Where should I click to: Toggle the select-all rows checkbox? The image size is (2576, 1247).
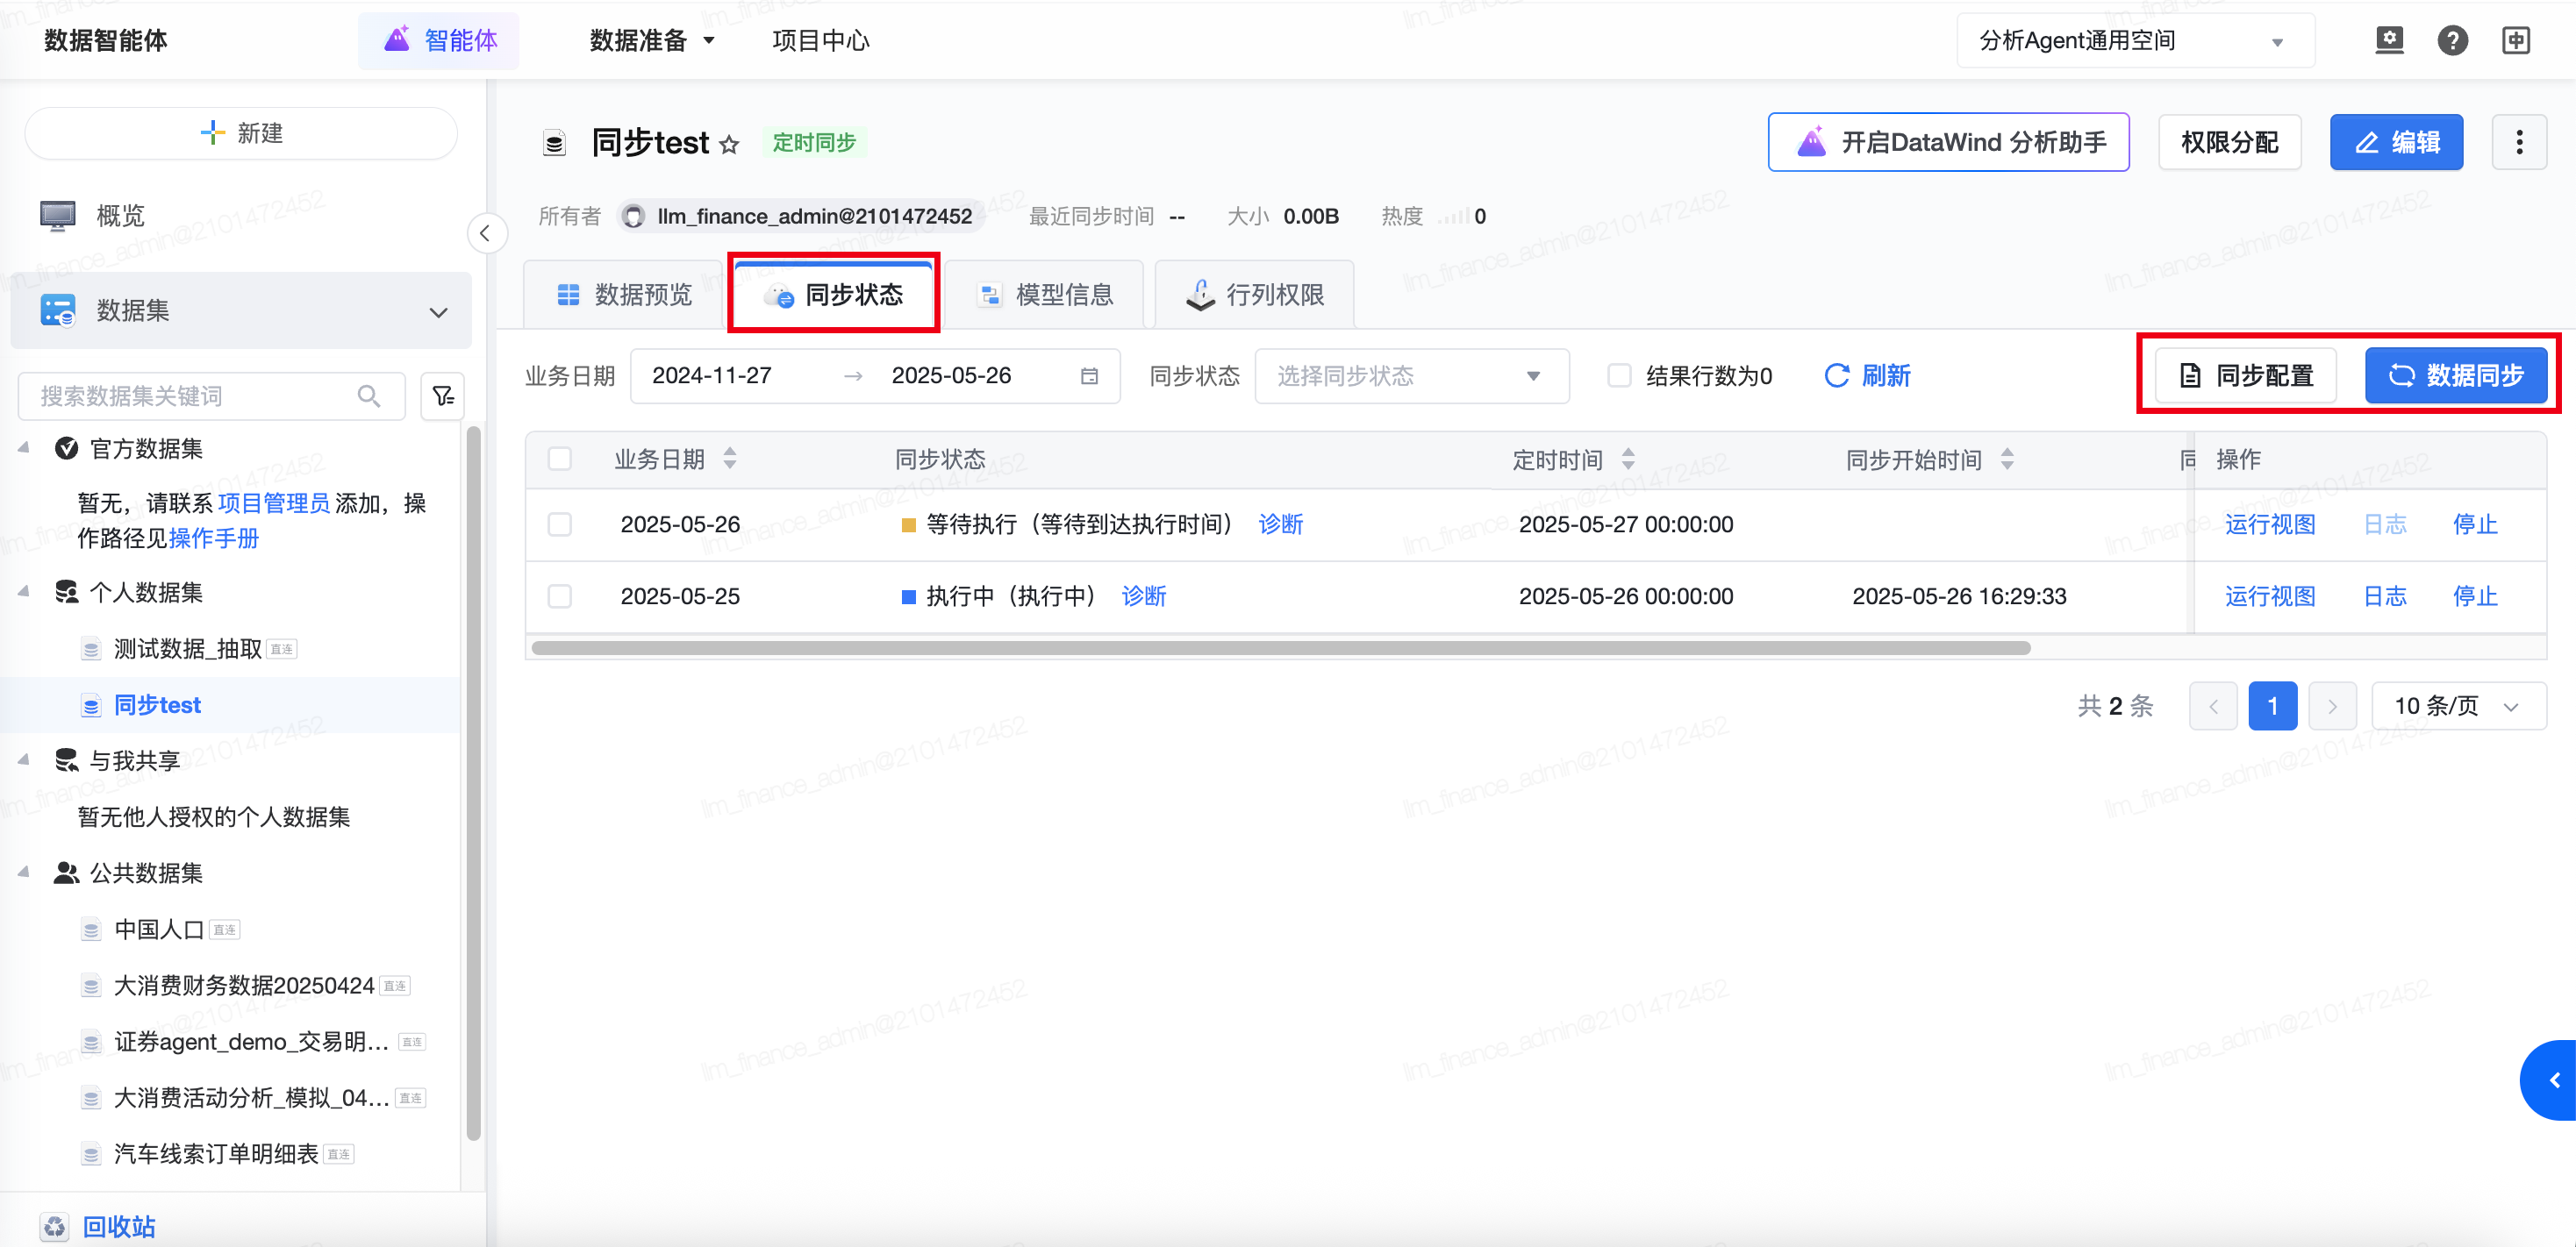click(x=560, y=460)
